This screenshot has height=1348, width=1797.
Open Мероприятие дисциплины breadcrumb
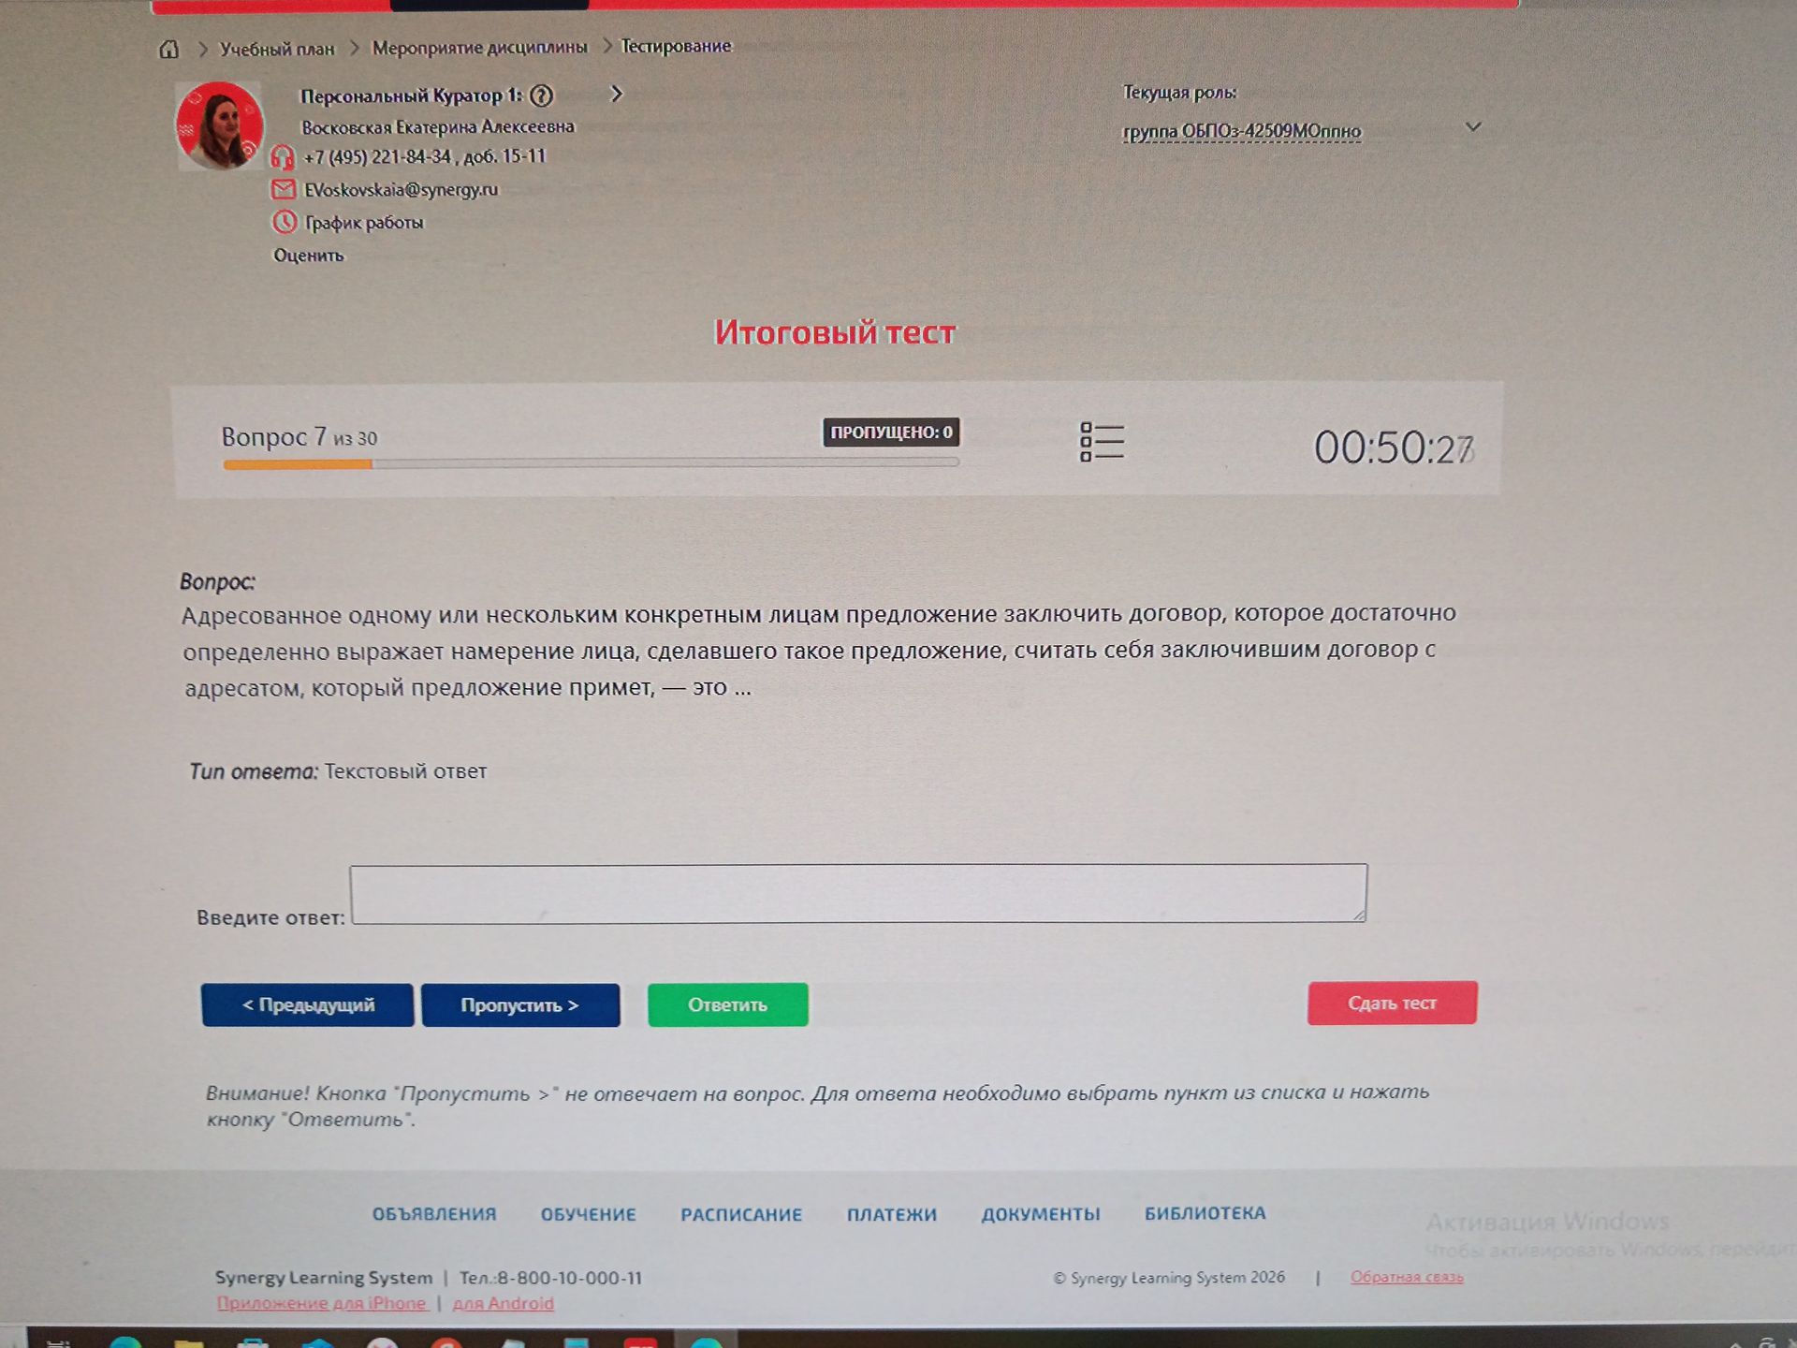pos(480,47)
